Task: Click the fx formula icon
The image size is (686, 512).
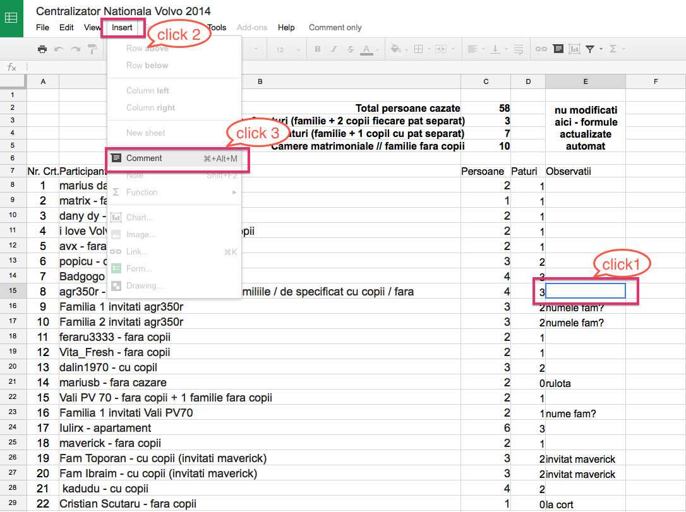Action: [x=12, y=67]
